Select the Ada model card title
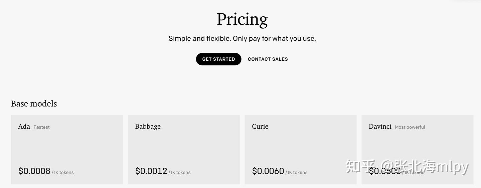 click(24, 126)
